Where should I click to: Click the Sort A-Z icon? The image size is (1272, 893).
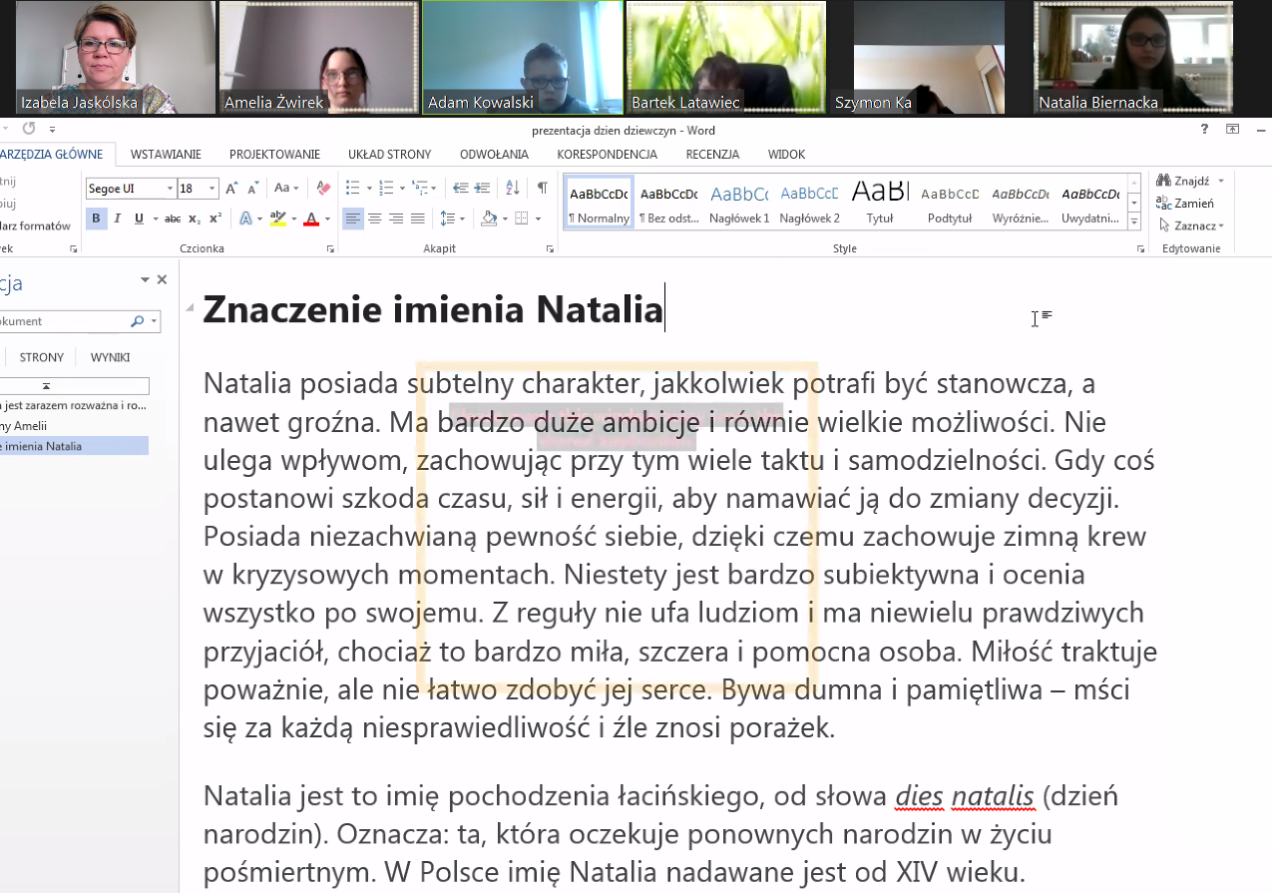pos(513,188)
